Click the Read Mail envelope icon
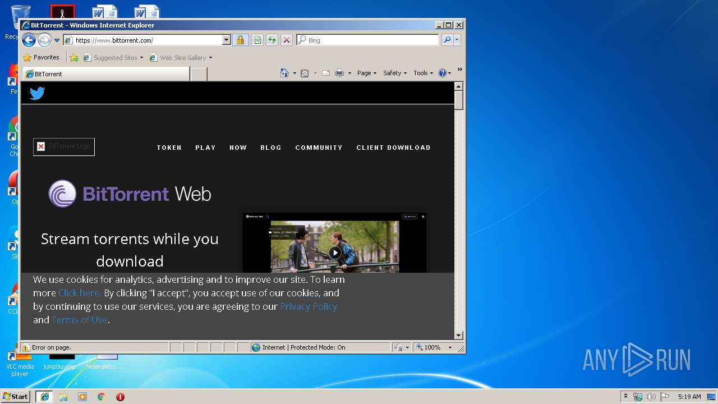Viewport: 718px width, 404px height. [326, 74]
